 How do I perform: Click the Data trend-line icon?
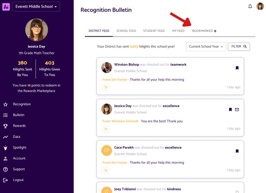tap(6, 137)
